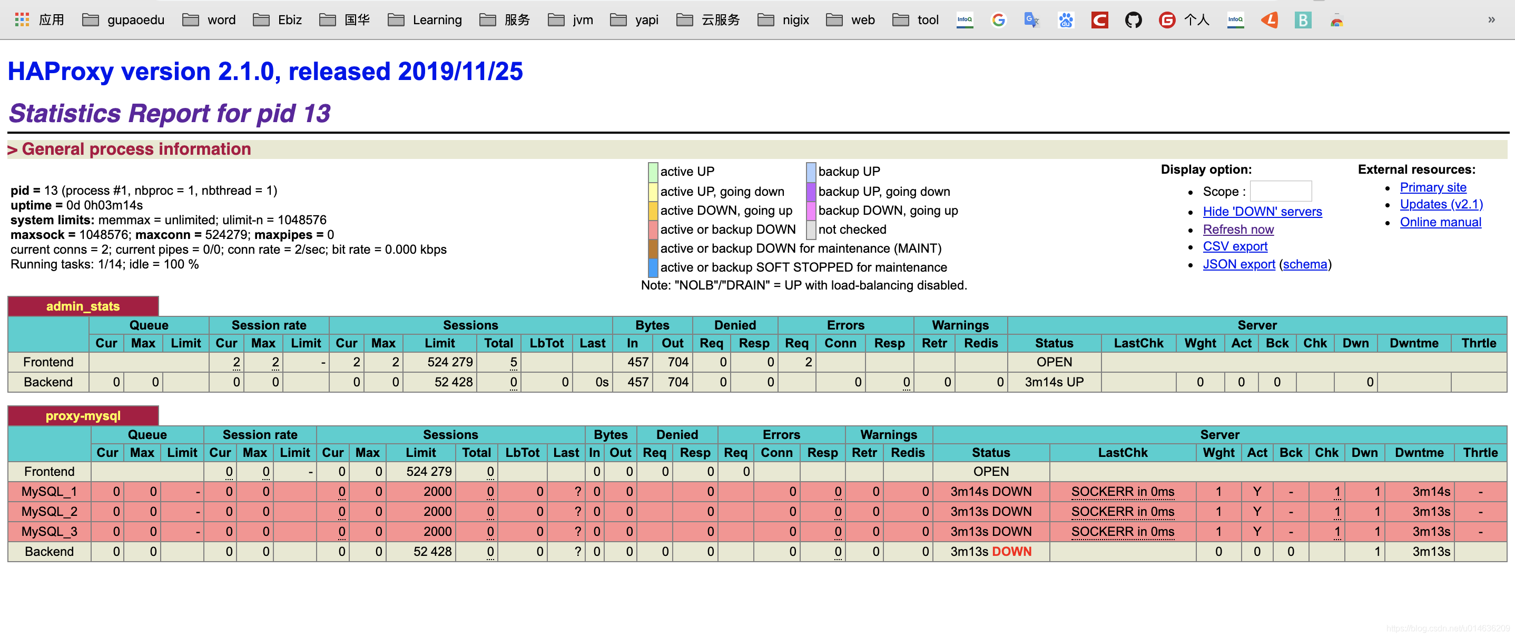Open the Google bookmark icon
Screen dimensions: 1515x638
(998, 20)
